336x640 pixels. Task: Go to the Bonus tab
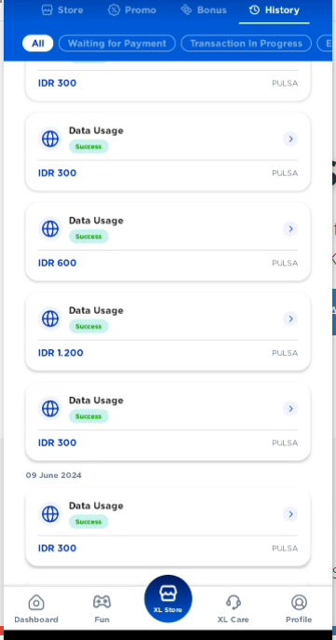[x=204, y=10]
